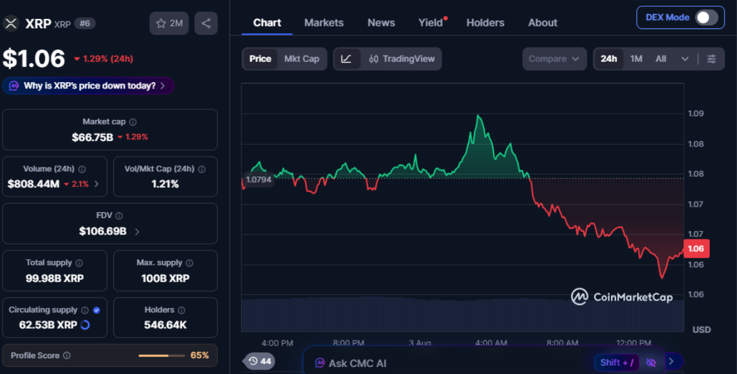Screen dimensions: 737x374
Task: Click the Max. supply info icon
Action: [x=189, y=263]
